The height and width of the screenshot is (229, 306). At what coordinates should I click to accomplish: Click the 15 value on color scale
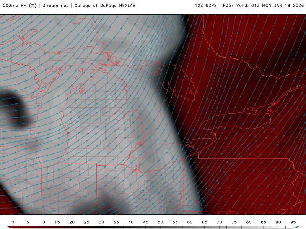point(57,222)
